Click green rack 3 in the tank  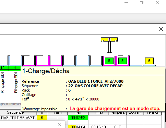click(x=122, y=61)
